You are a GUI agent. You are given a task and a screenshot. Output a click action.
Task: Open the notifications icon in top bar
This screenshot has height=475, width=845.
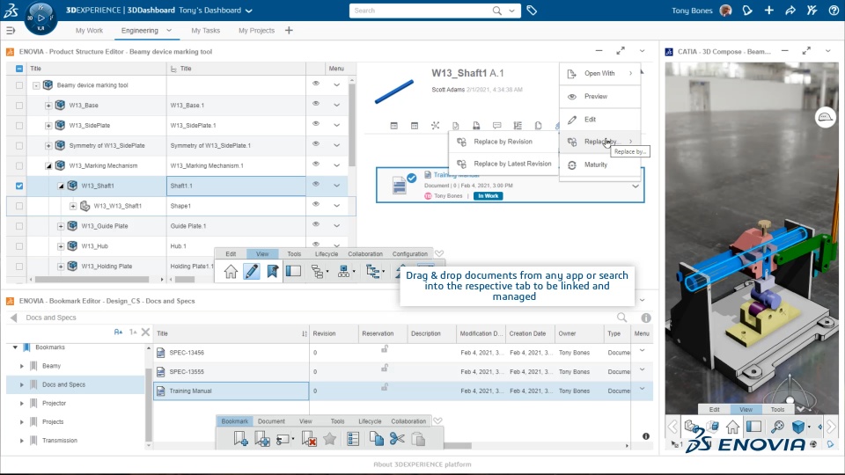[x=747, y=11]
